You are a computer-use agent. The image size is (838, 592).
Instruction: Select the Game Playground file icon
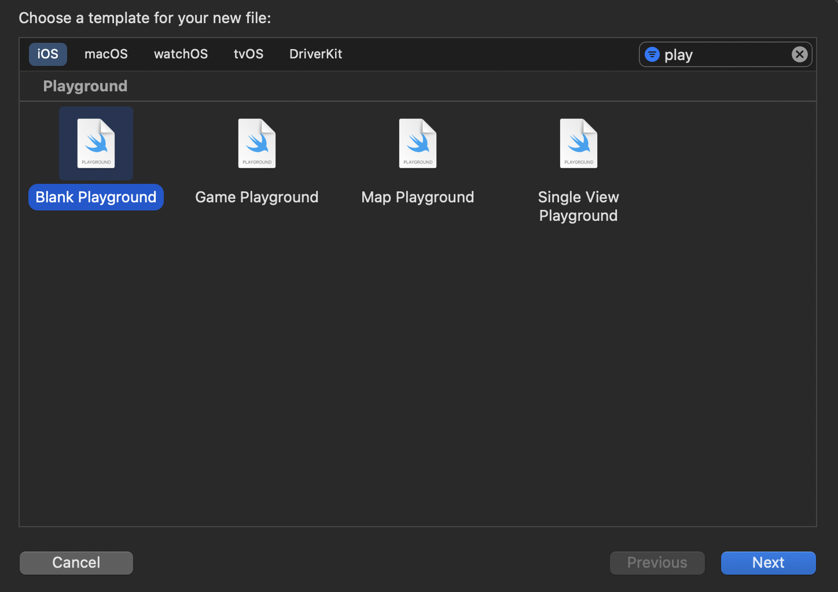point(257,143)
